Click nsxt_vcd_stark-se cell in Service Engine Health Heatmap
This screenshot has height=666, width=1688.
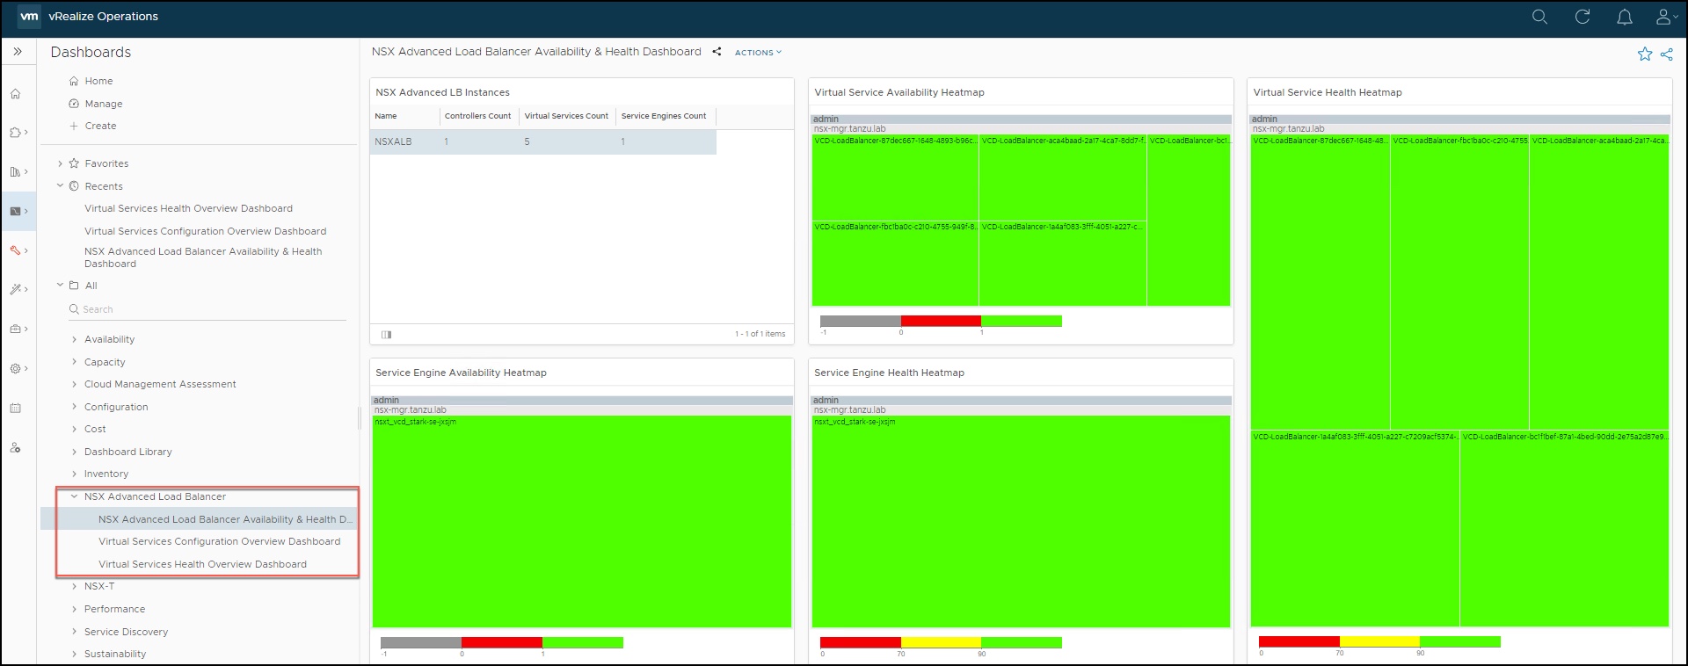(x=1021, y=521)
